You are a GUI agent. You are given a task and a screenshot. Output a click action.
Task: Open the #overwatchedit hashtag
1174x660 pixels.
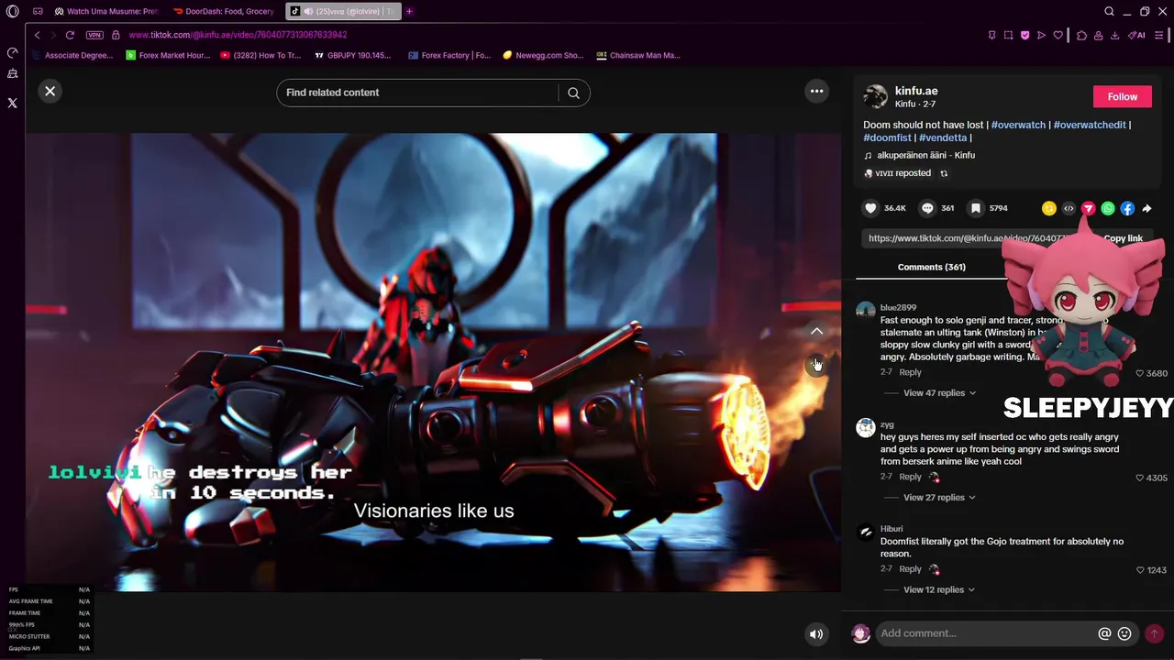1090,125
